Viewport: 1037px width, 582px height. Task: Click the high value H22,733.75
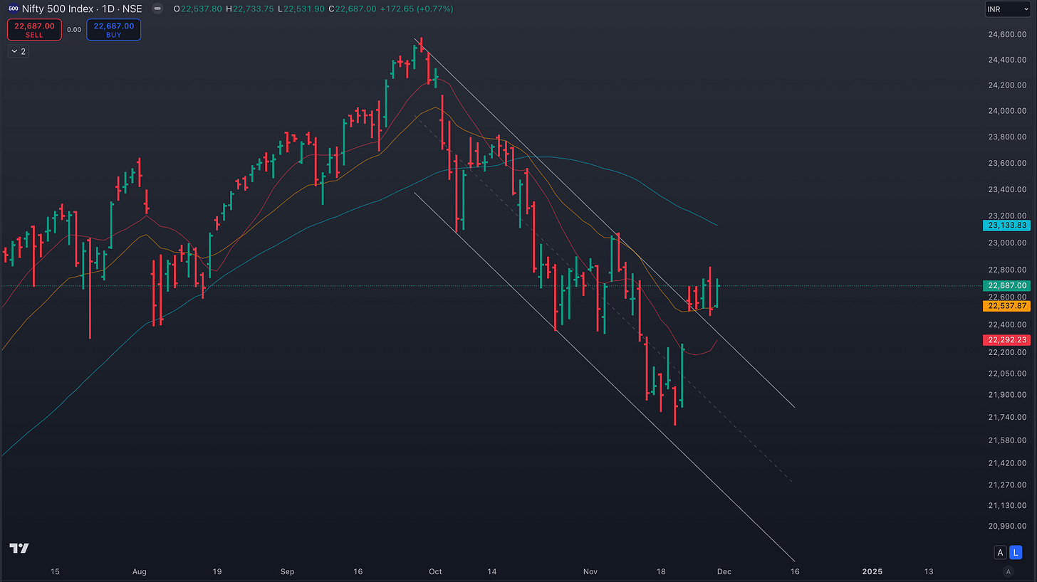251,9
